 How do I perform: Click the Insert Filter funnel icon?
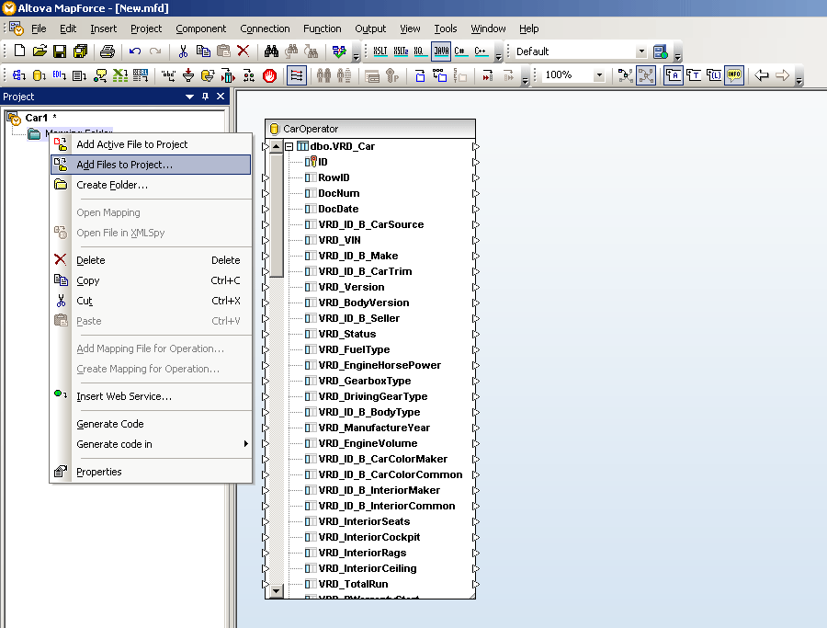tap(188, 75)
